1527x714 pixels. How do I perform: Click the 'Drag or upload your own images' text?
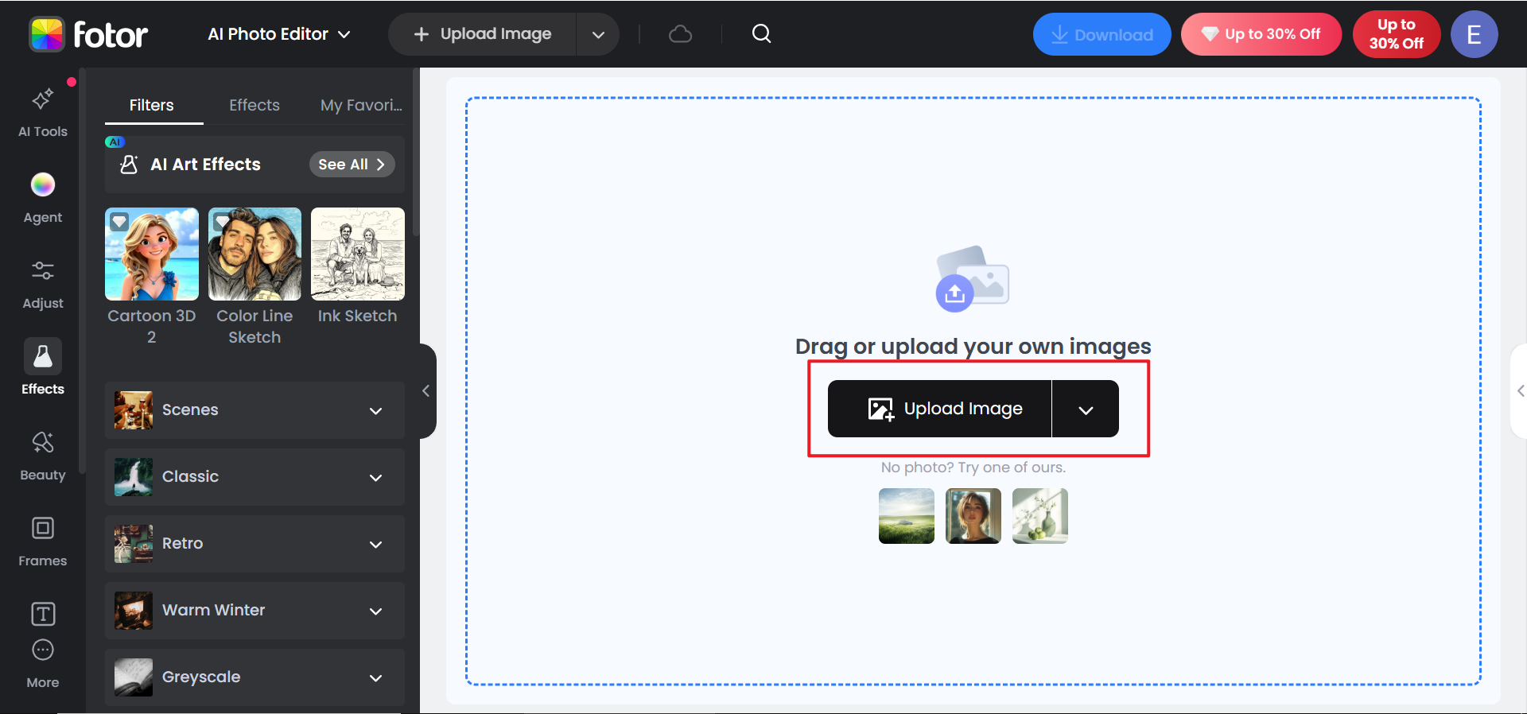[x=973, y=347]
